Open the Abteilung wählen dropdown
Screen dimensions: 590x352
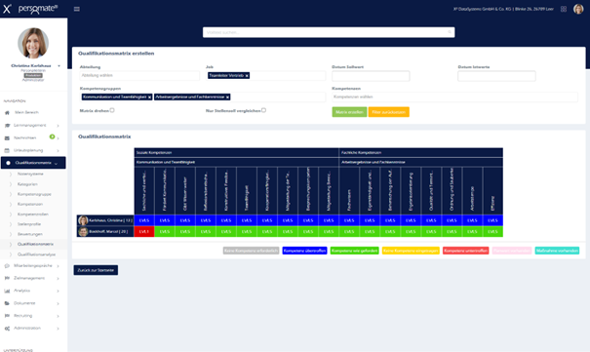pos(139,76)
